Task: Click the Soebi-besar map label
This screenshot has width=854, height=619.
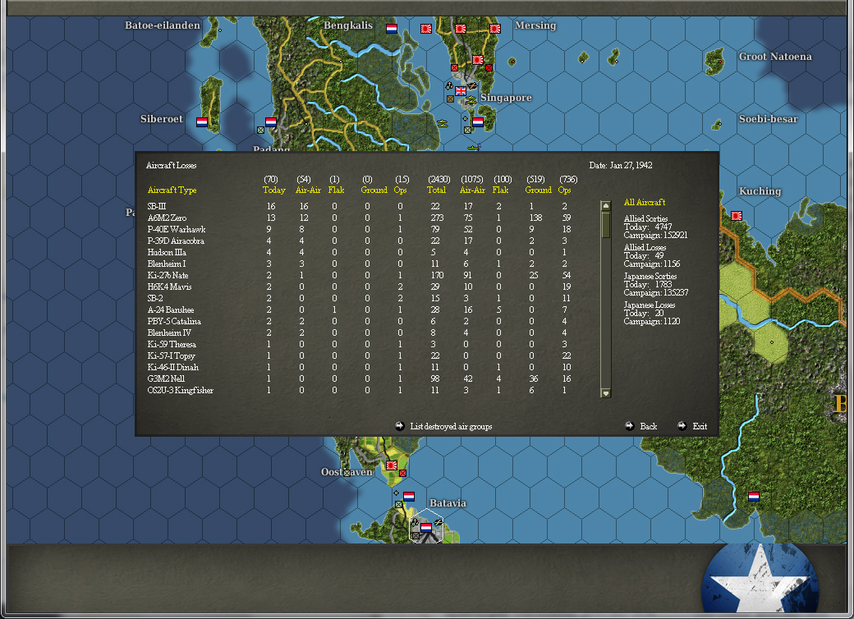Action: point(768,119)
